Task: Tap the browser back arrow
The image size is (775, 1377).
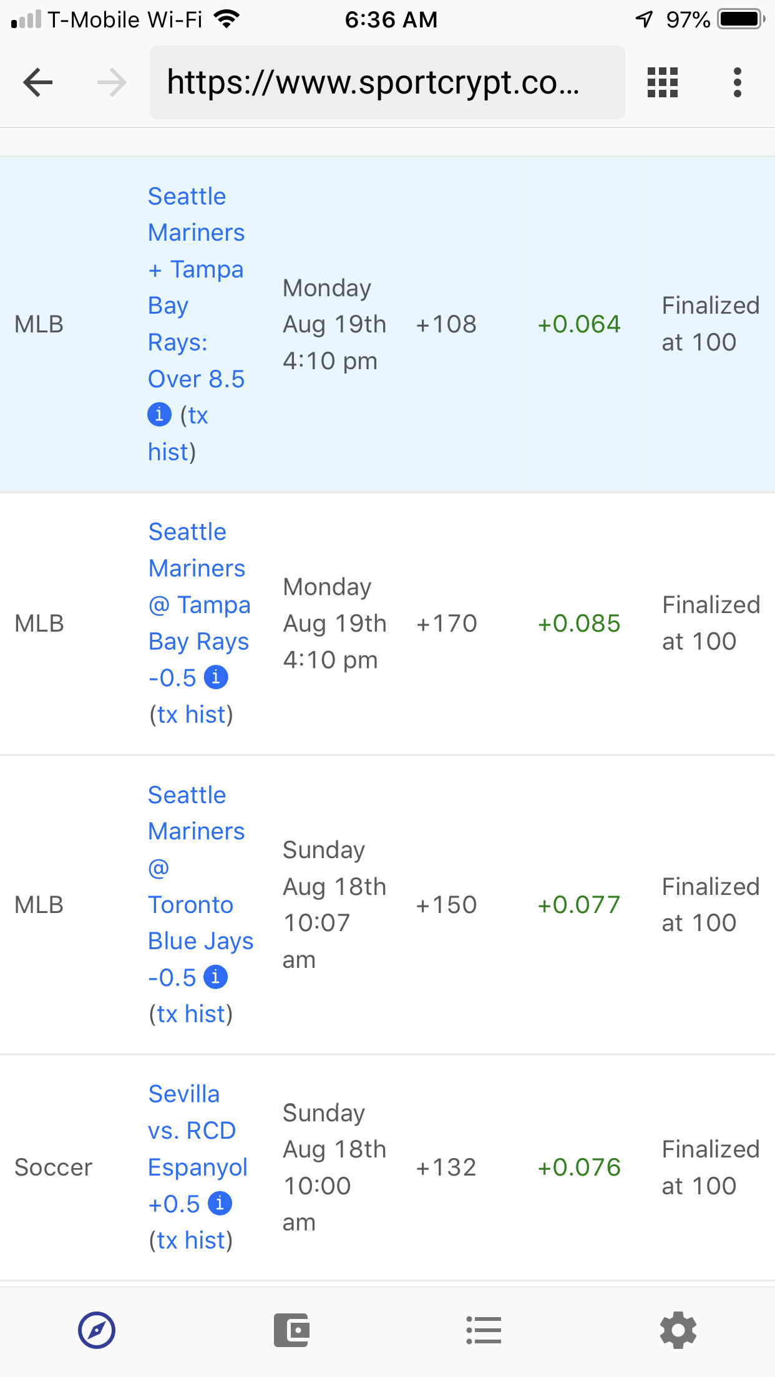Action: click(x=37, y=82)
